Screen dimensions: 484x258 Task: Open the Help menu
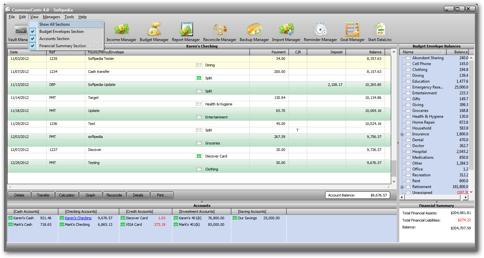click(x=82, y=17)
